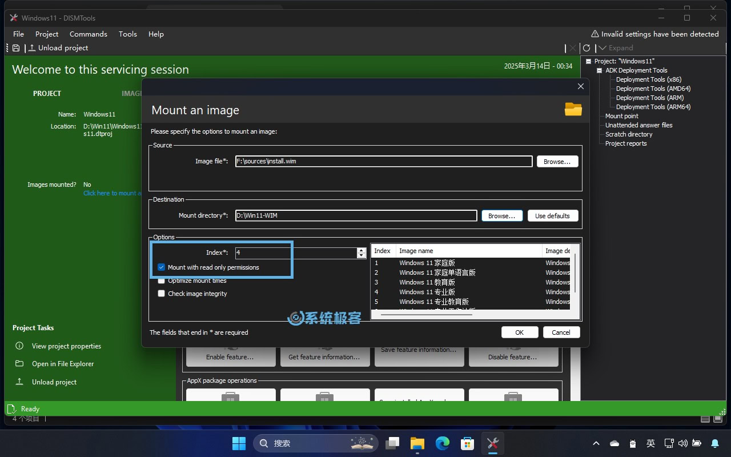Enable Optimize mount times checkbox
The image size is (731, 457).
click(162, 280)
